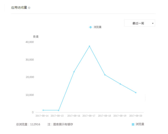168x134 pixels.
Task: Click the last data point on 2017-08-20
Action: [136, 93]
